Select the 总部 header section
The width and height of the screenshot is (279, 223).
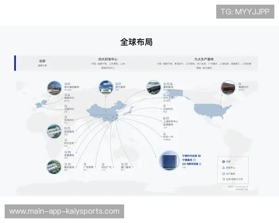click(x=42, y=63)
